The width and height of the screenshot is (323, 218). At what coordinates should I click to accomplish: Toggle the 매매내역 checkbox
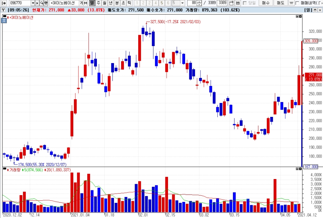297,3
